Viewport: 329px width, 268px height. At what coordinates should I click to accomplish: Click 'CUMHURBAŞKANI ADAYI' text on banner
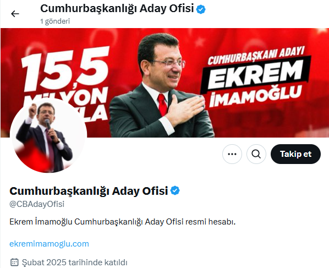256,56
